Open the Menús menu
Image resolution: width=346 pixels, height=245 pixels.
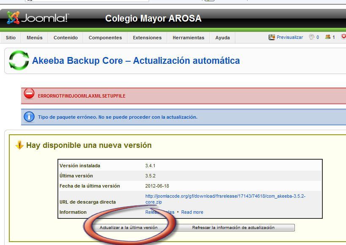(34, 38)
